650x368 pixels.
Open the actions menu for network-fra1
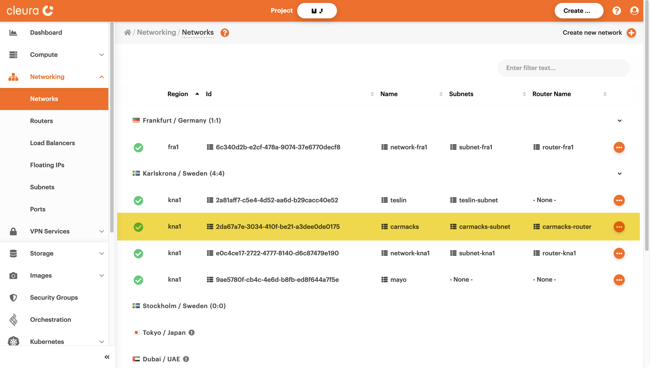[x=619, y=147]
